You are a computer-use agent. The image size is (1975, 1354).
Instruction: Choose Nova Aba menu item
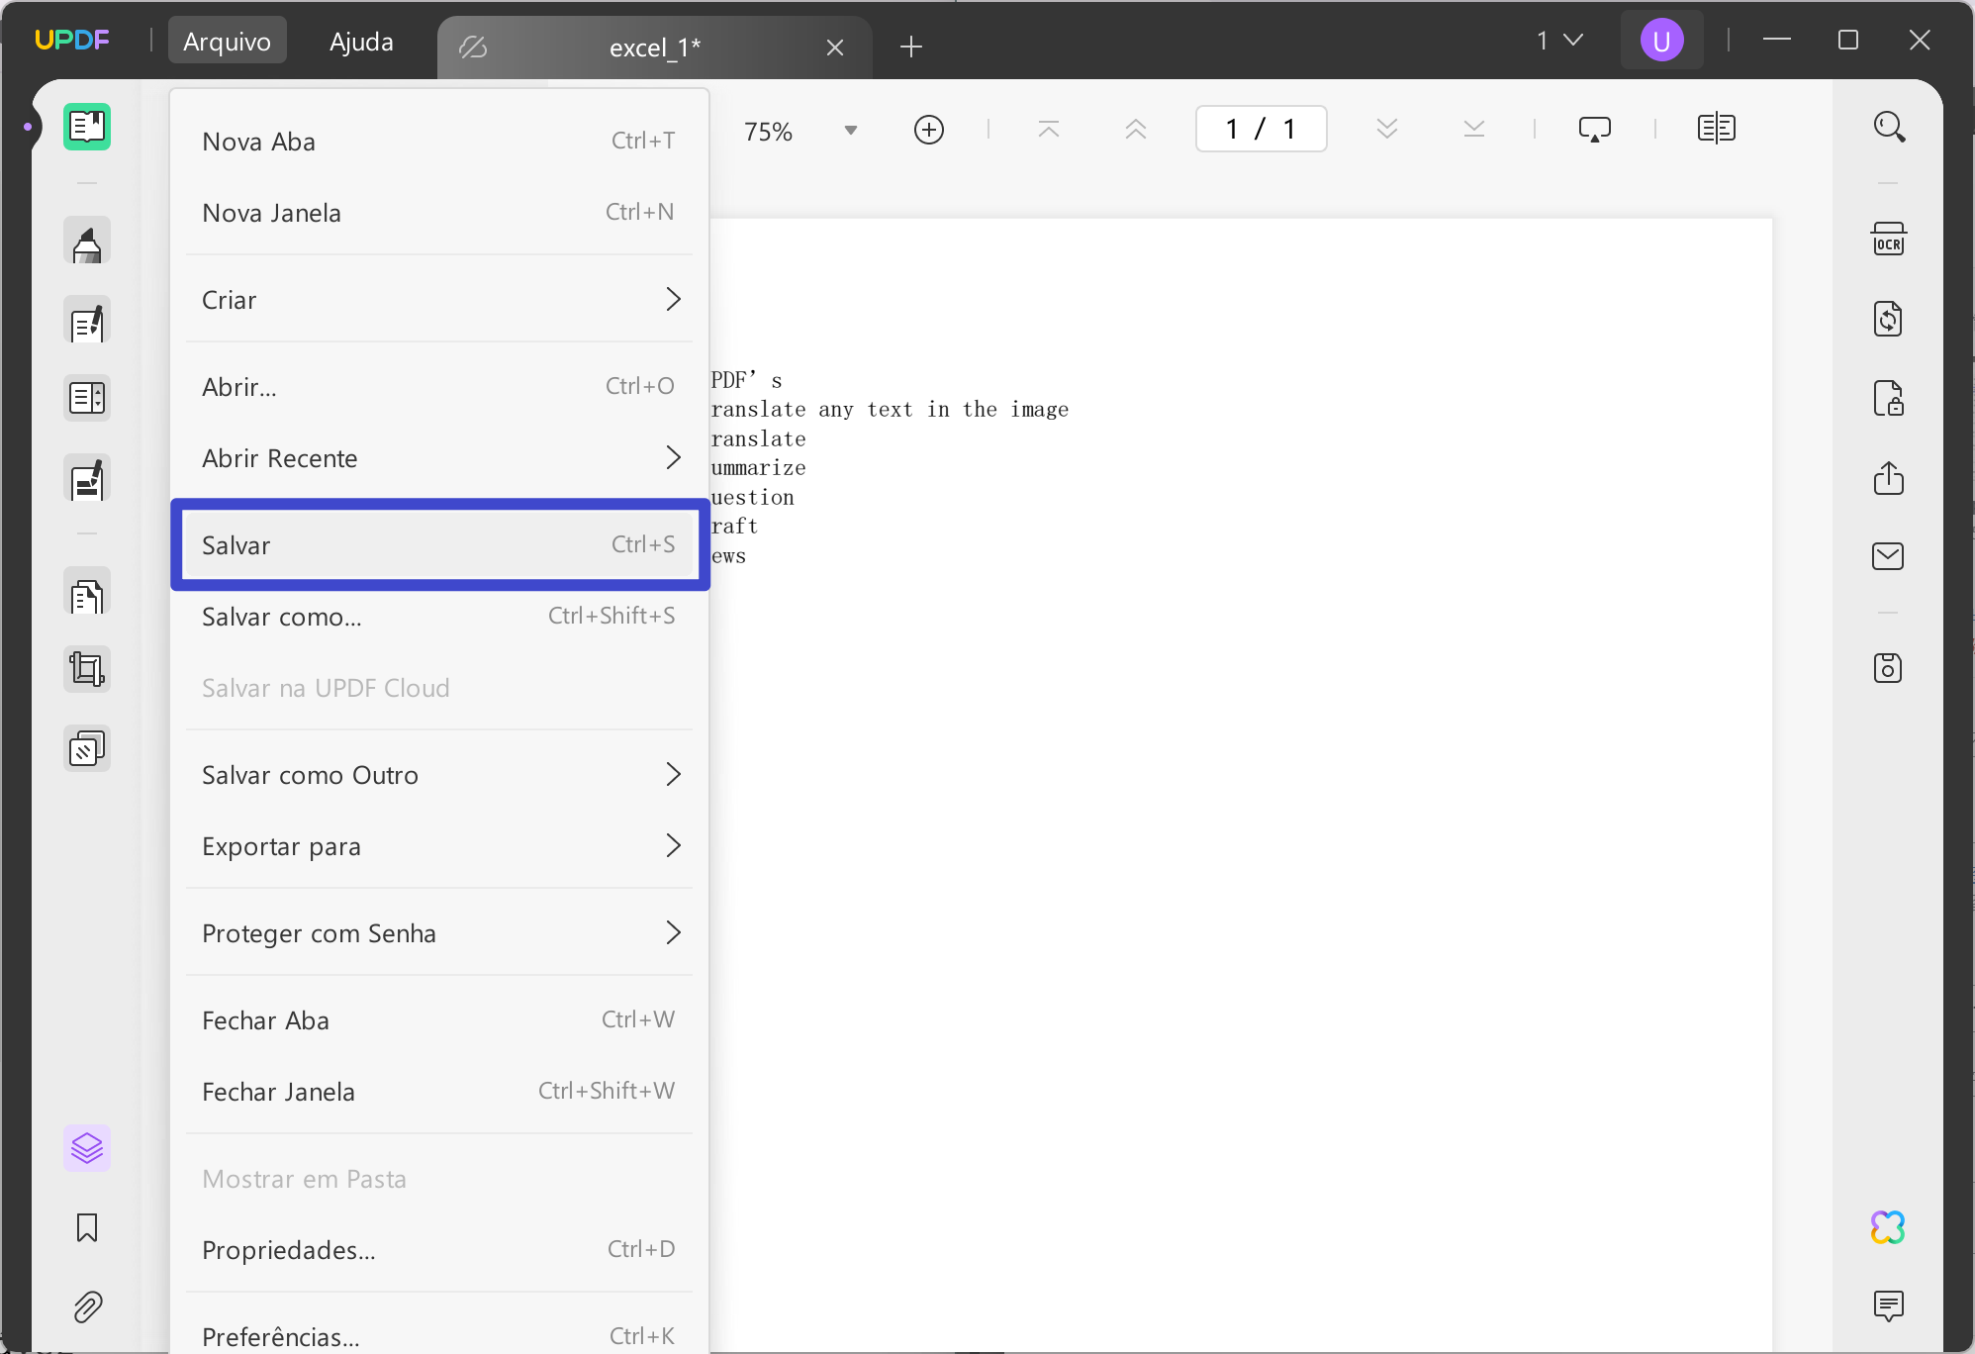pyautogui.click(x=439, y=141)
